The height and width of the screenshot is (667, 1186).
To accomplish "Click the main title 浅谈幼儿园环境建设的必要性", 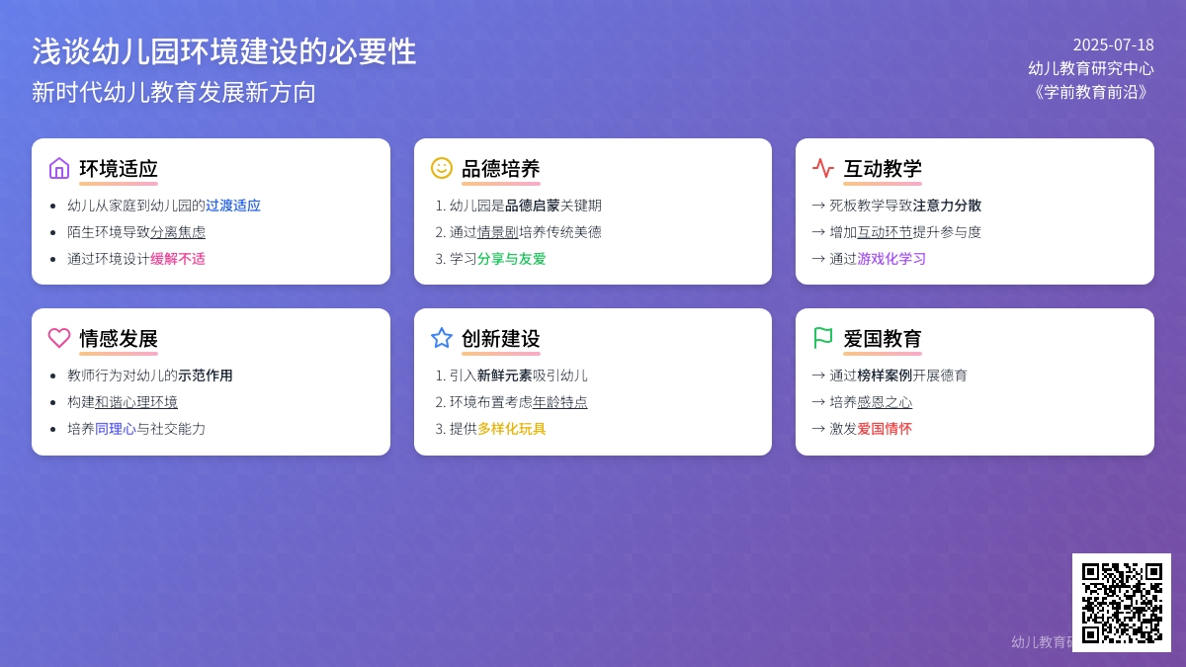I will pyautogui.click(x=224, y=51).
